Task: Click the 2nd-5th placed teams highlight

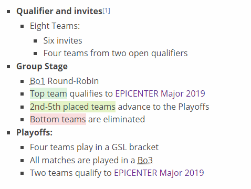Action: (x=72, y=107)
